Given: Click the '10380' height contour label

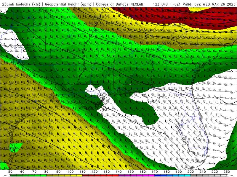Looking at the screenshot, I should tap(181, 19).
